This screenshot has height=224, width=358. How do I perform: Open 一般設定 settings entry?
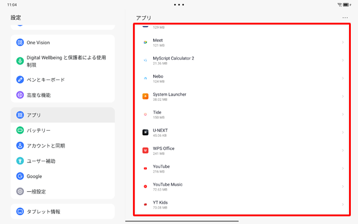[63, 191]
